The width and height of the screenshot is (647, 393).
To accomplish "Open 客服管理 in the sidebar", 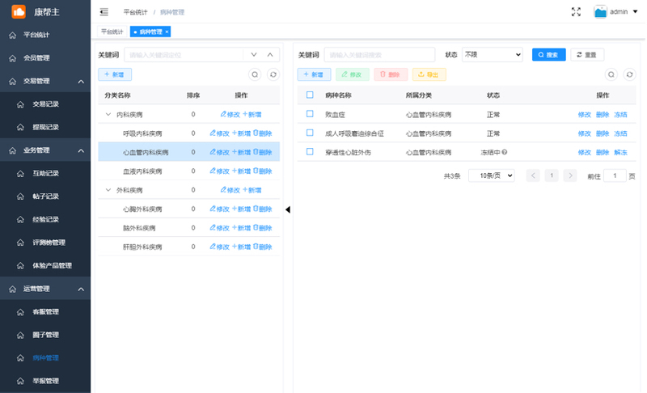I will point(45,312).
